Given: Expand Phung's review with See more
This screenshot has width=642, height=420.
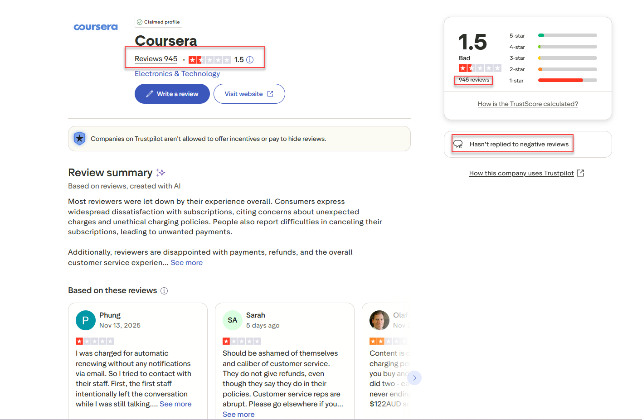Looking at the screenshot, I should tap(175, 404).
